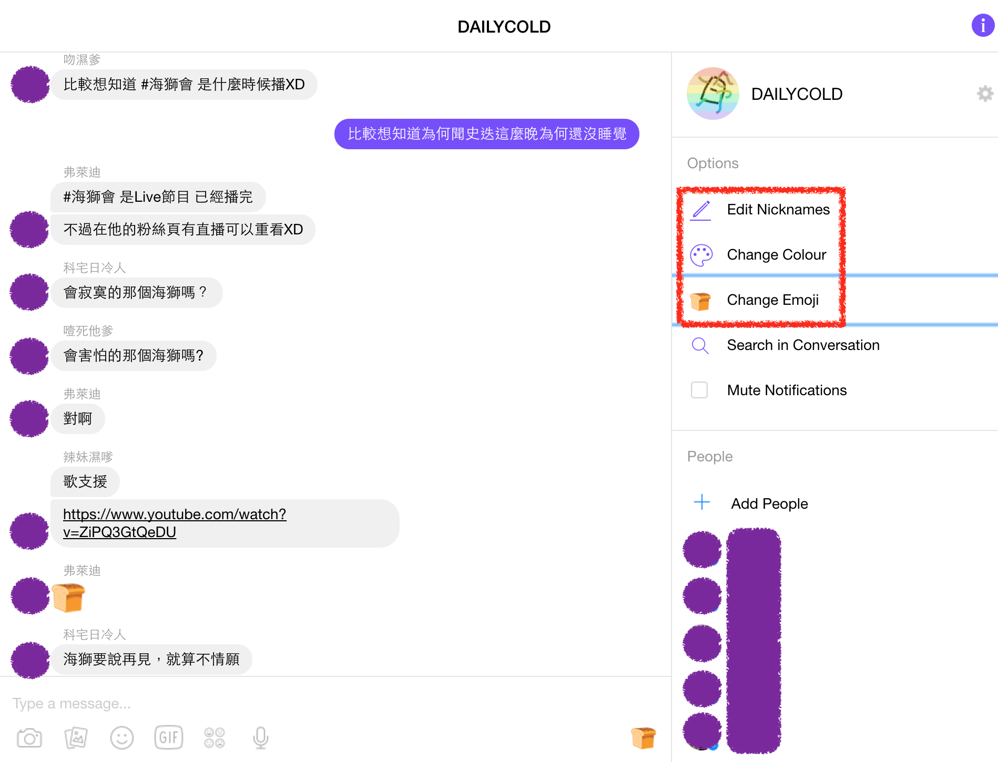Select Edit Nicknames option

(778, 210)
